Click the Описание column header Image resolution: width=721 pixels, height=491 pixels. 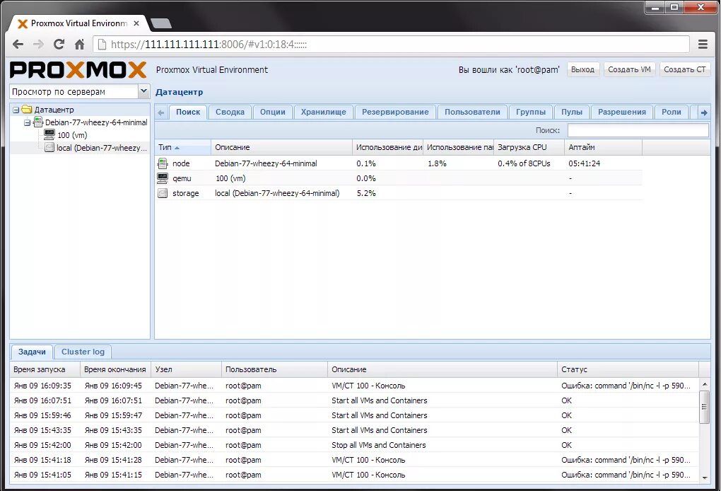point(282,147)
